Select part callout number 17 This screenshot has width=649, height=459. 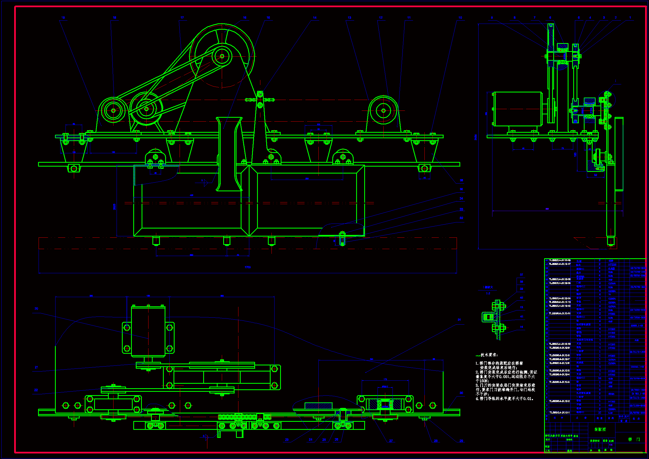point(182,17)
